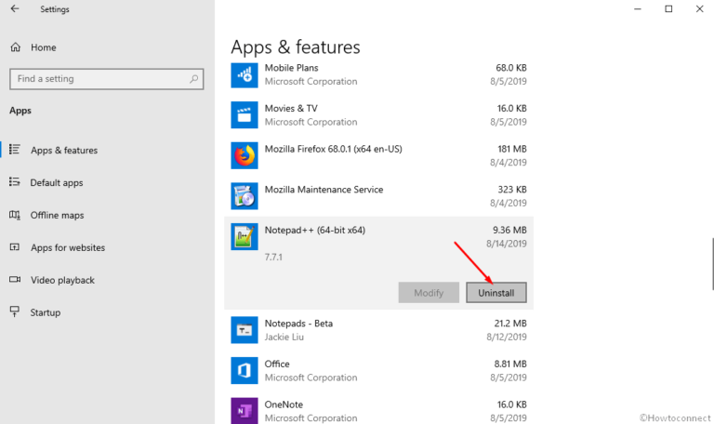The image size is (714, 424).
Task: Select the Office app entry
Action: click(277, 364)
